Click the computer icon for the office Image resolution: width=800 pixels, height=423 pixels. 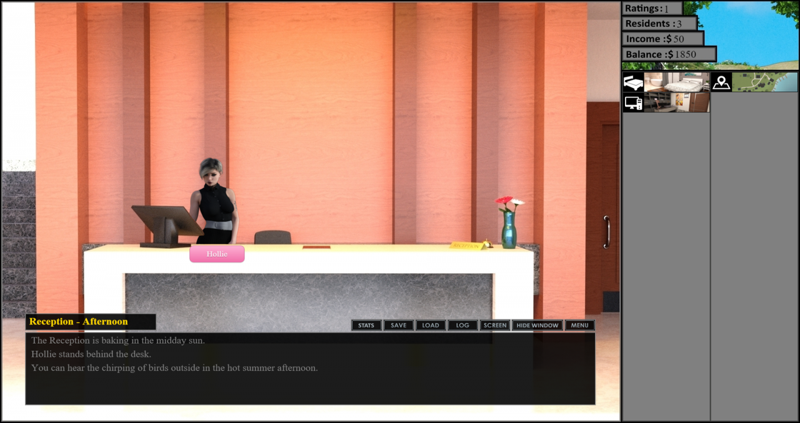click(633, 102)
